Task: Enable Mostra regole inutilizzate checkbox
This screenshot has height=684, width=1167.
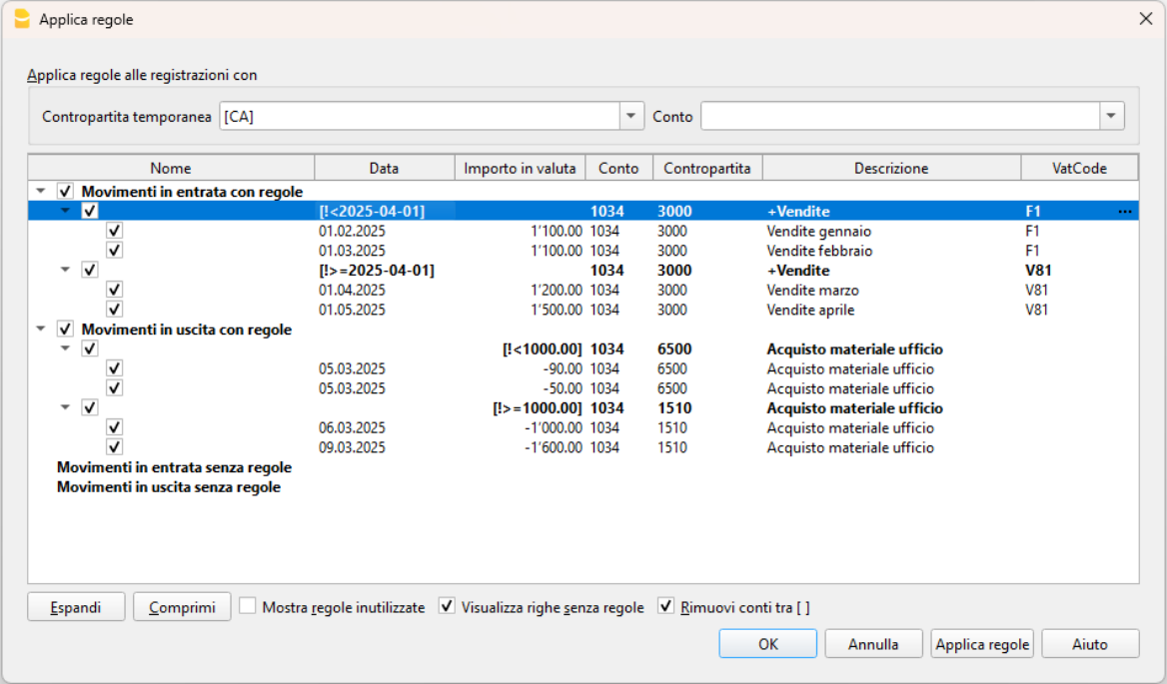Action: tap(248, 606)
